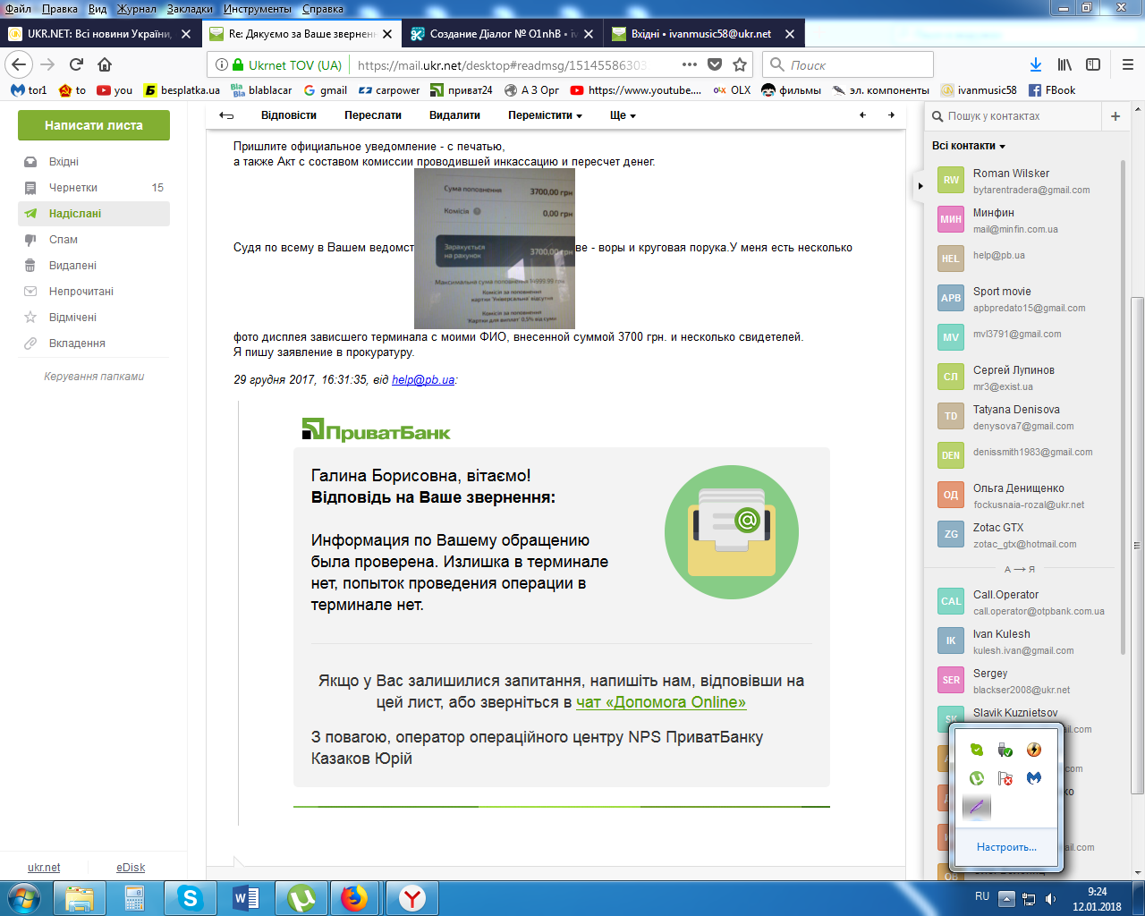Click the Написати листа button
This screenshot has height=916, width=1145.
94,125
